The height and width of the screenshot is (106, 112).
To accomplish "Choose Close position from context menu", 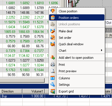I will coord(77,11).
